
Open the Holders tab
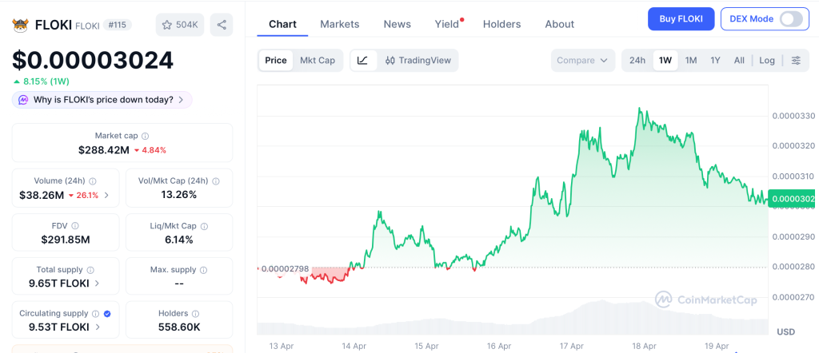click(501, 24)
